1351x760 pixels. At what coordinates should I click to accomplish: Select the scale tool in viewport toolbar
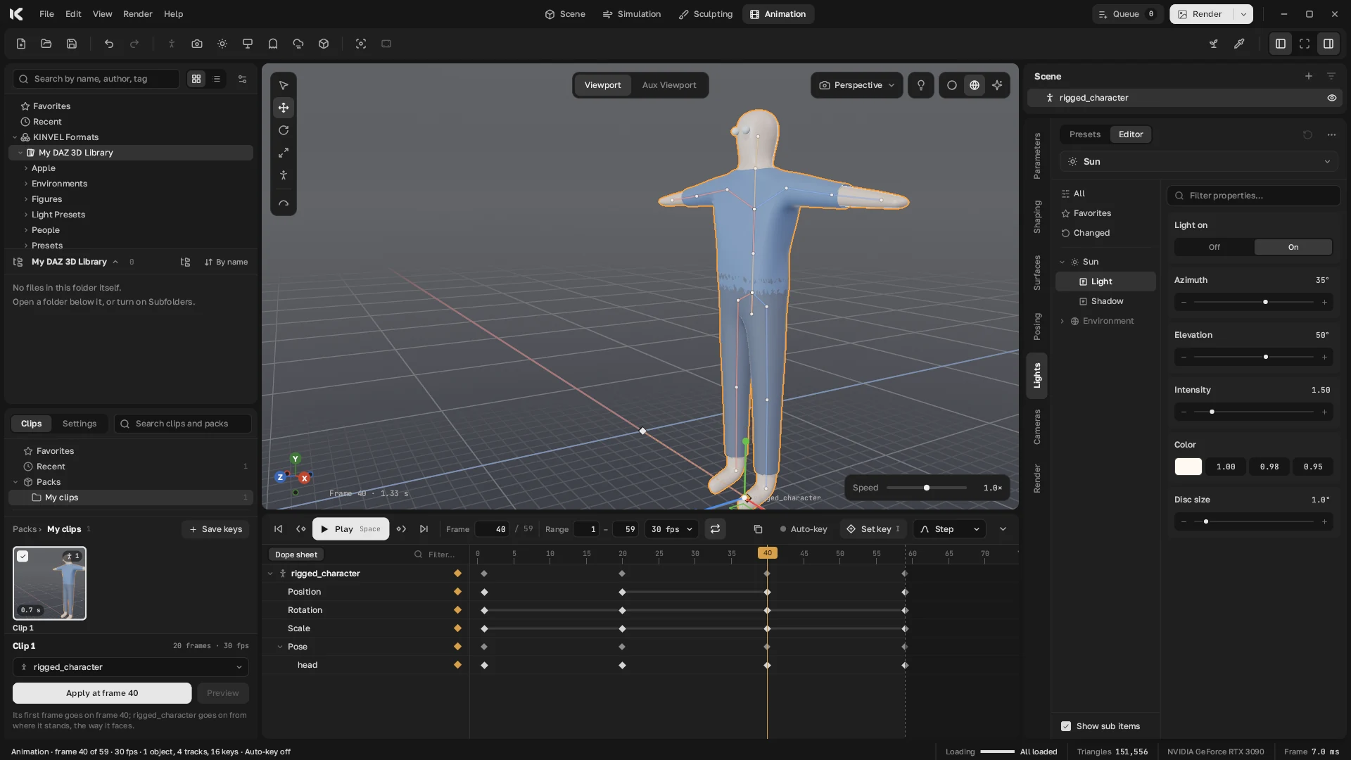pos(284,153)
